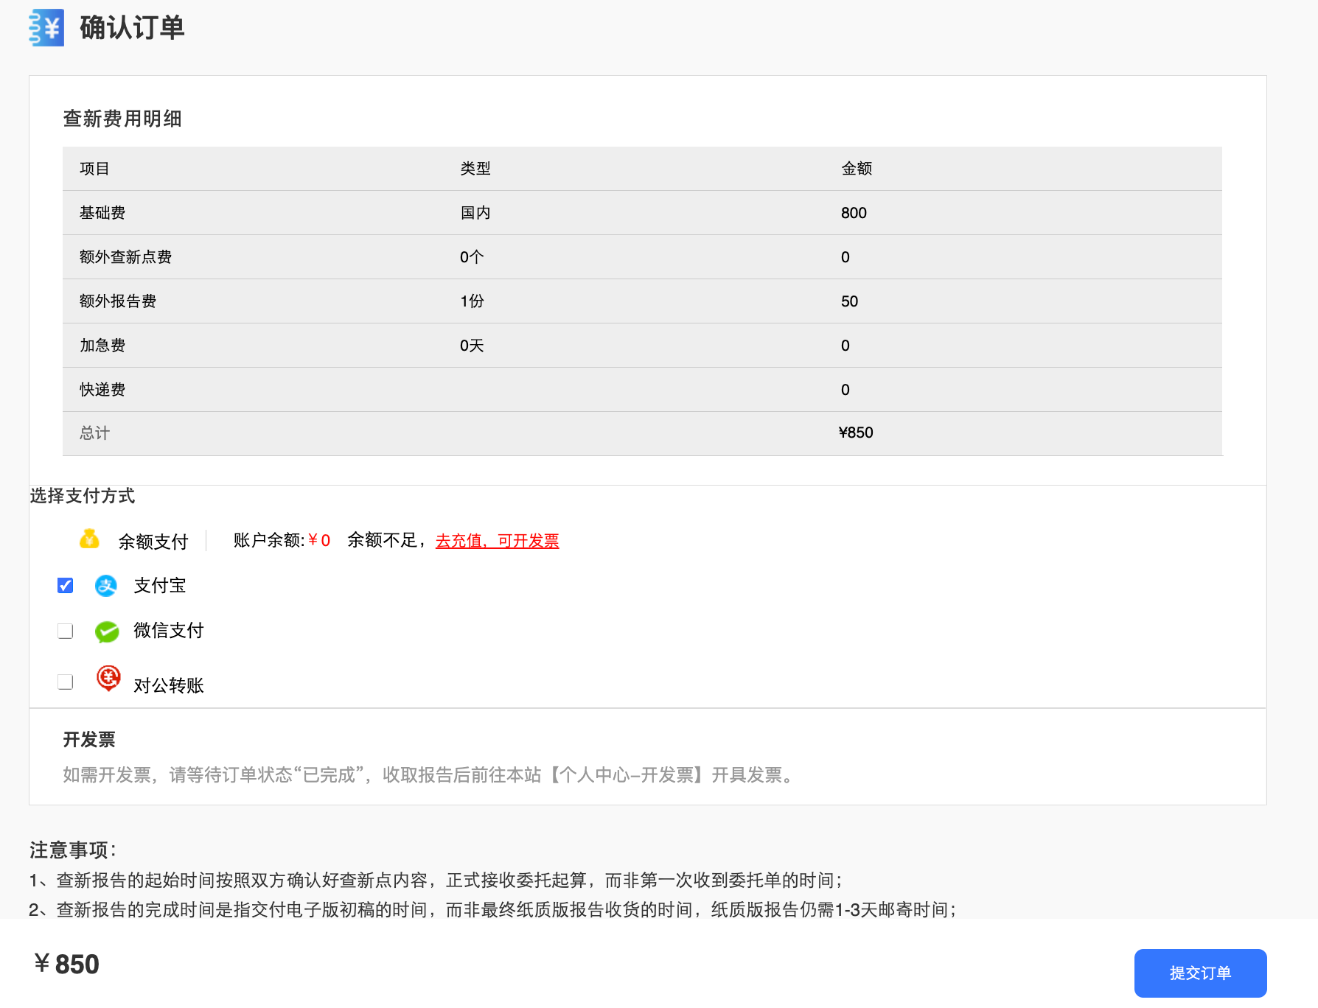Click the 金额 column header
Viewport: 1318px width, 1008px height.
pyautogui.click(x=857, y=169)
